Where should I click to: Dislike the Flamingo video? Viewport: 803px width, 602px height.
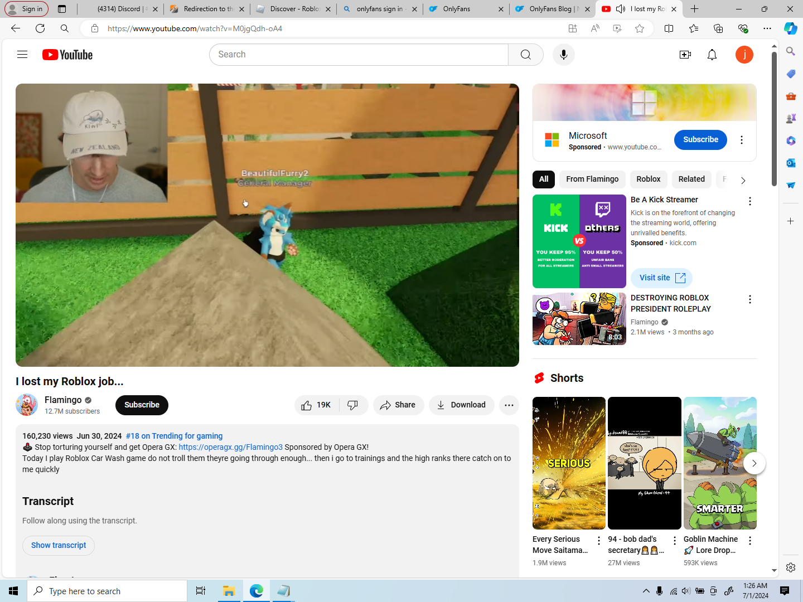pyautogui.click(x=353, y=405)
